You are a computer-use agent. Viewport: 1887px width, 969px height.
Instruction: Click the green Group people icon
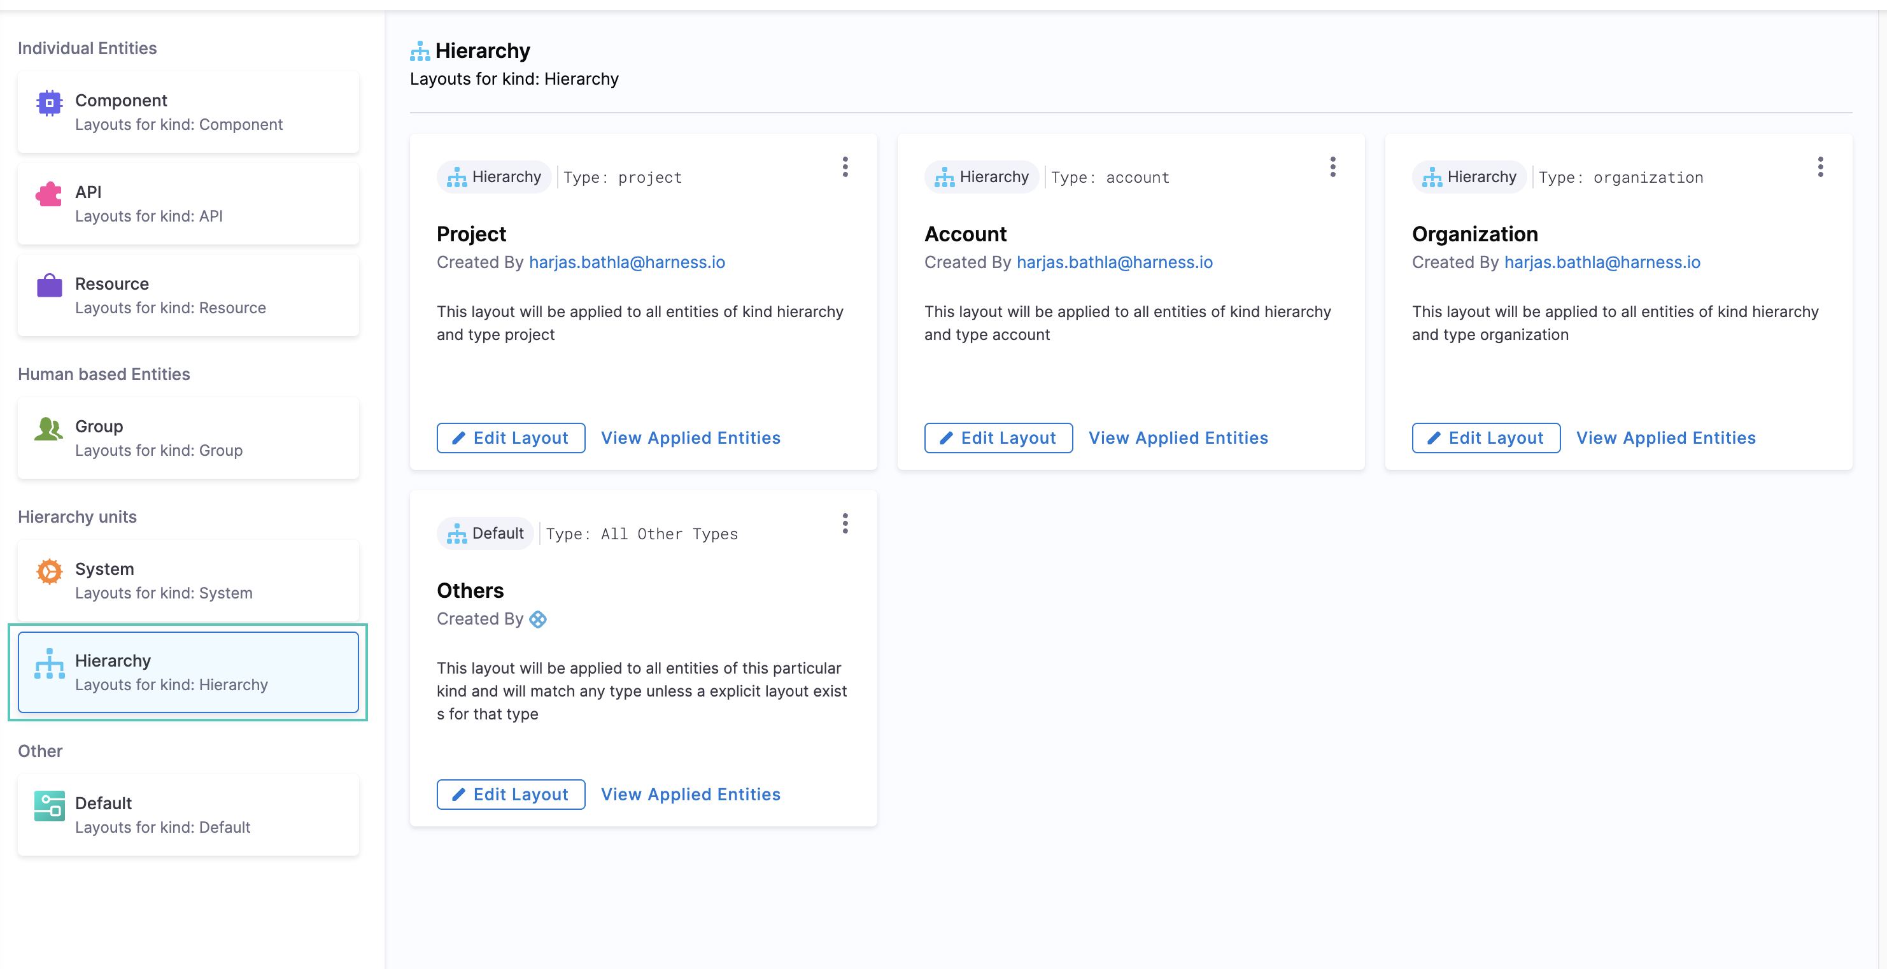click(49, 428)
